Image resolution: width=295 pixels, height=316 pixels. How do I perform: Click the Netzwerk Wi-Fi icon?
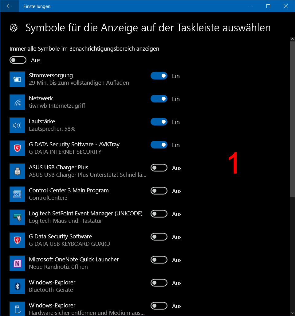click(17, 102)
